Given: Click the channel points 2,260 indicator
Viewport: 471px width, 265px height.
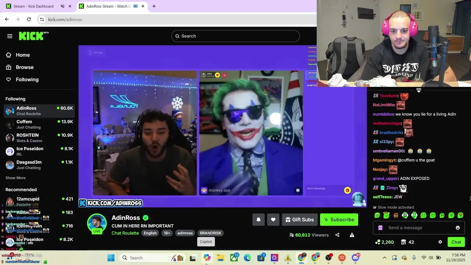Looking at the screenshot, I should pyautogui.click(x=384, y=242).
